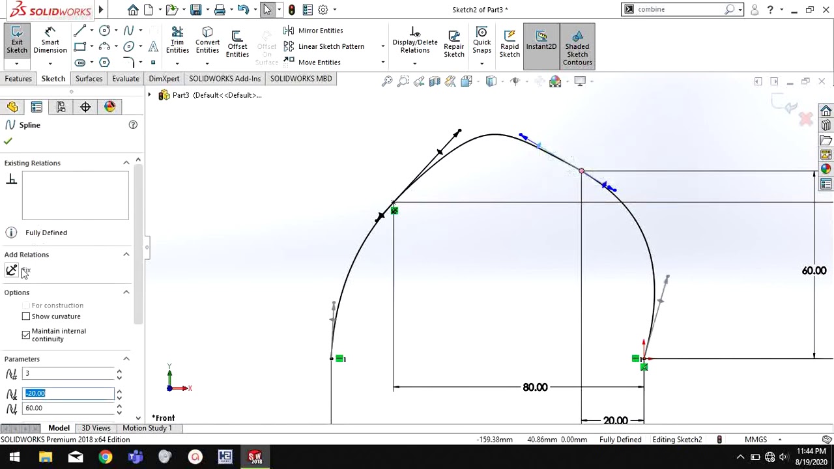This screenshot has height=469, width=834.
Task: Open the PropertyManager tab icon
Action: point(36,107)
